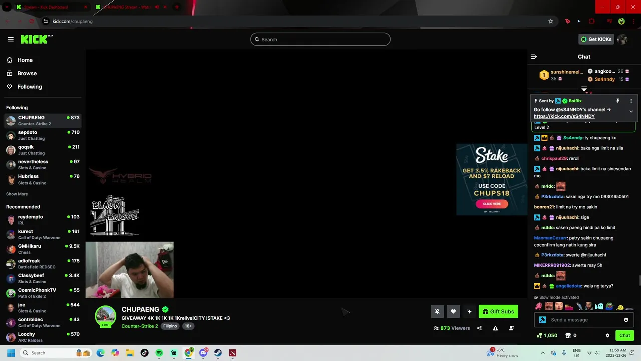Select the first quick emote in chat
641x361 pixels.
pos(538,306)
